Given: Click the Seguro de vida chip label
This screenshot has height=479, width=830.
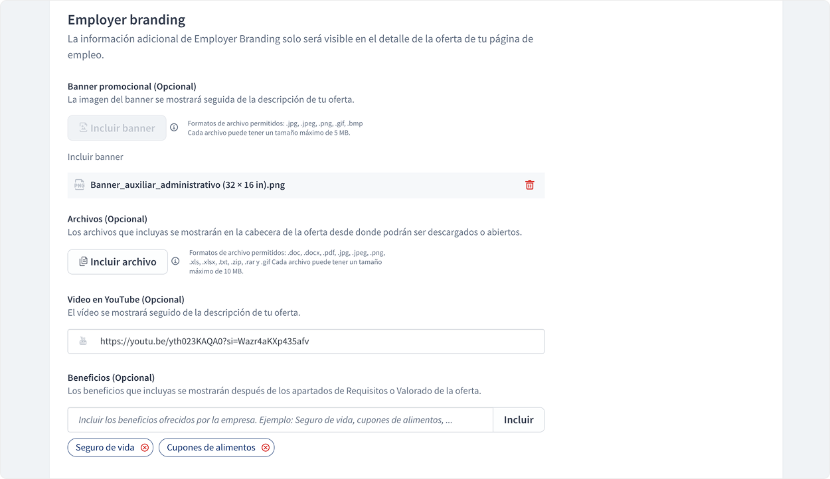Looking at the screenshot, I should pyautogui.click(x=105, y=448).
